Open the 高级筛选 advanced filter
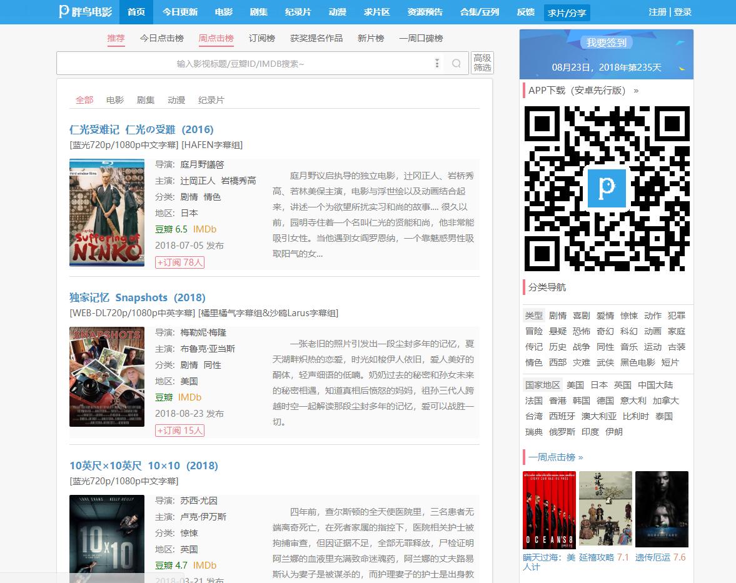This screenshot has width=736, height=583. point(482,63)
